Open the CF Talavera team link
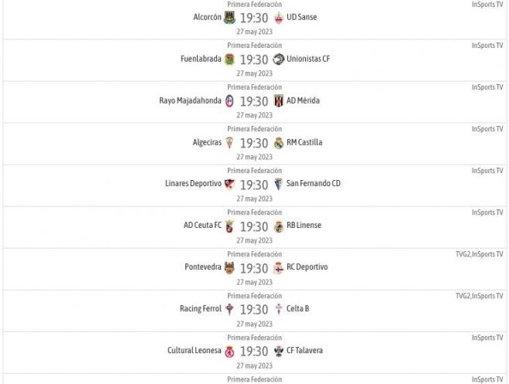The width and height of the screenshot is (509, 384). tap(305, 351)
